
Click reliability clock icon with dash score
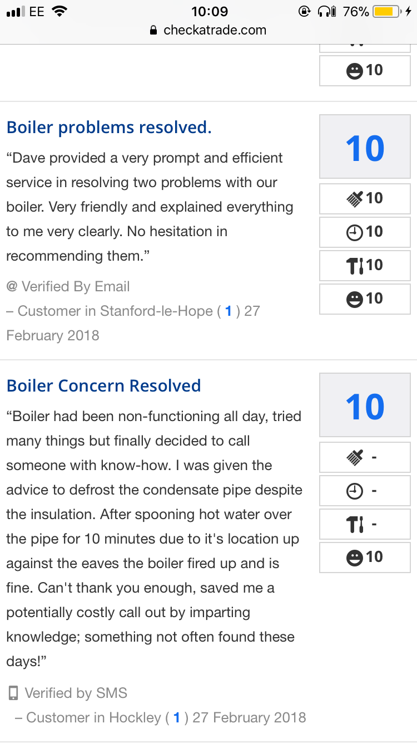click(354, 491)
